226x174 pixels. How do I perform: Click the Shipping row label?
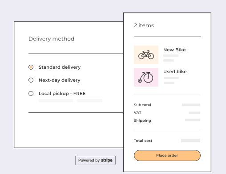(142, 120)
